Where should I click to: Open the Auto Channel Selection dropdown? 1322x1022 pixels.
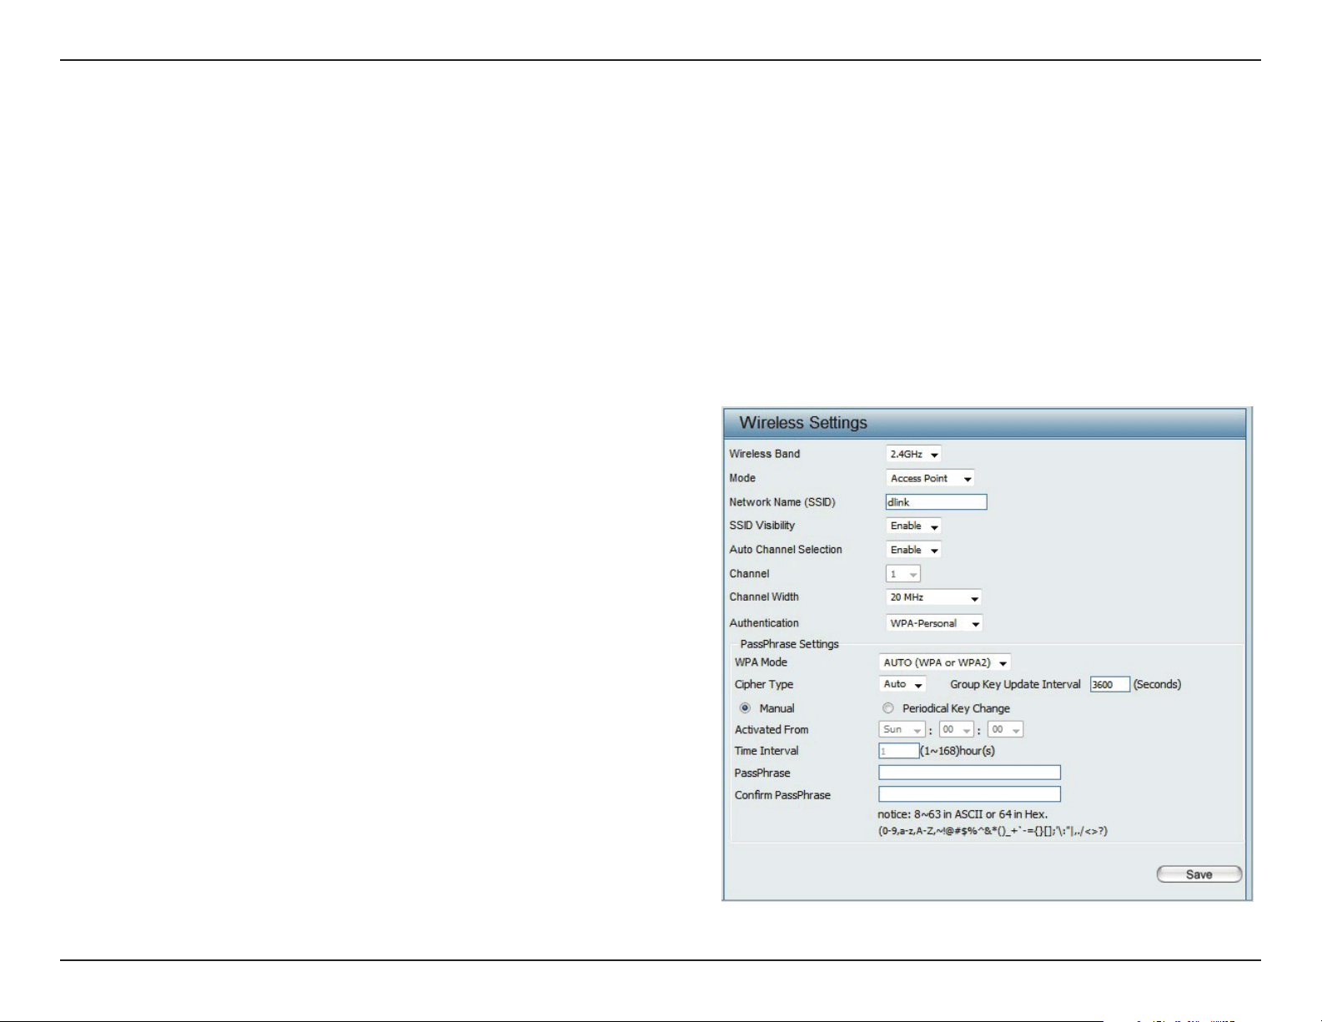pyautogui.click(x=913, y=551)
